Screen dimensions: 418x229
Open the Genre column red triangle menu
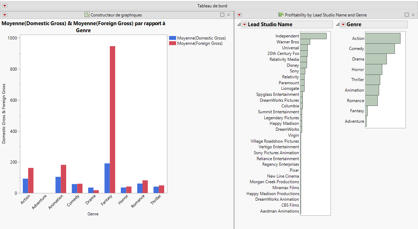click(x=344, y=24)
